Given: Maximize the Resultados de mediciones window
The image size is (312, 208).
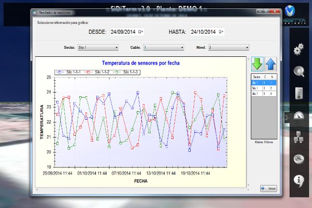Looking at the screenshot, I should (x=266, y=11).
